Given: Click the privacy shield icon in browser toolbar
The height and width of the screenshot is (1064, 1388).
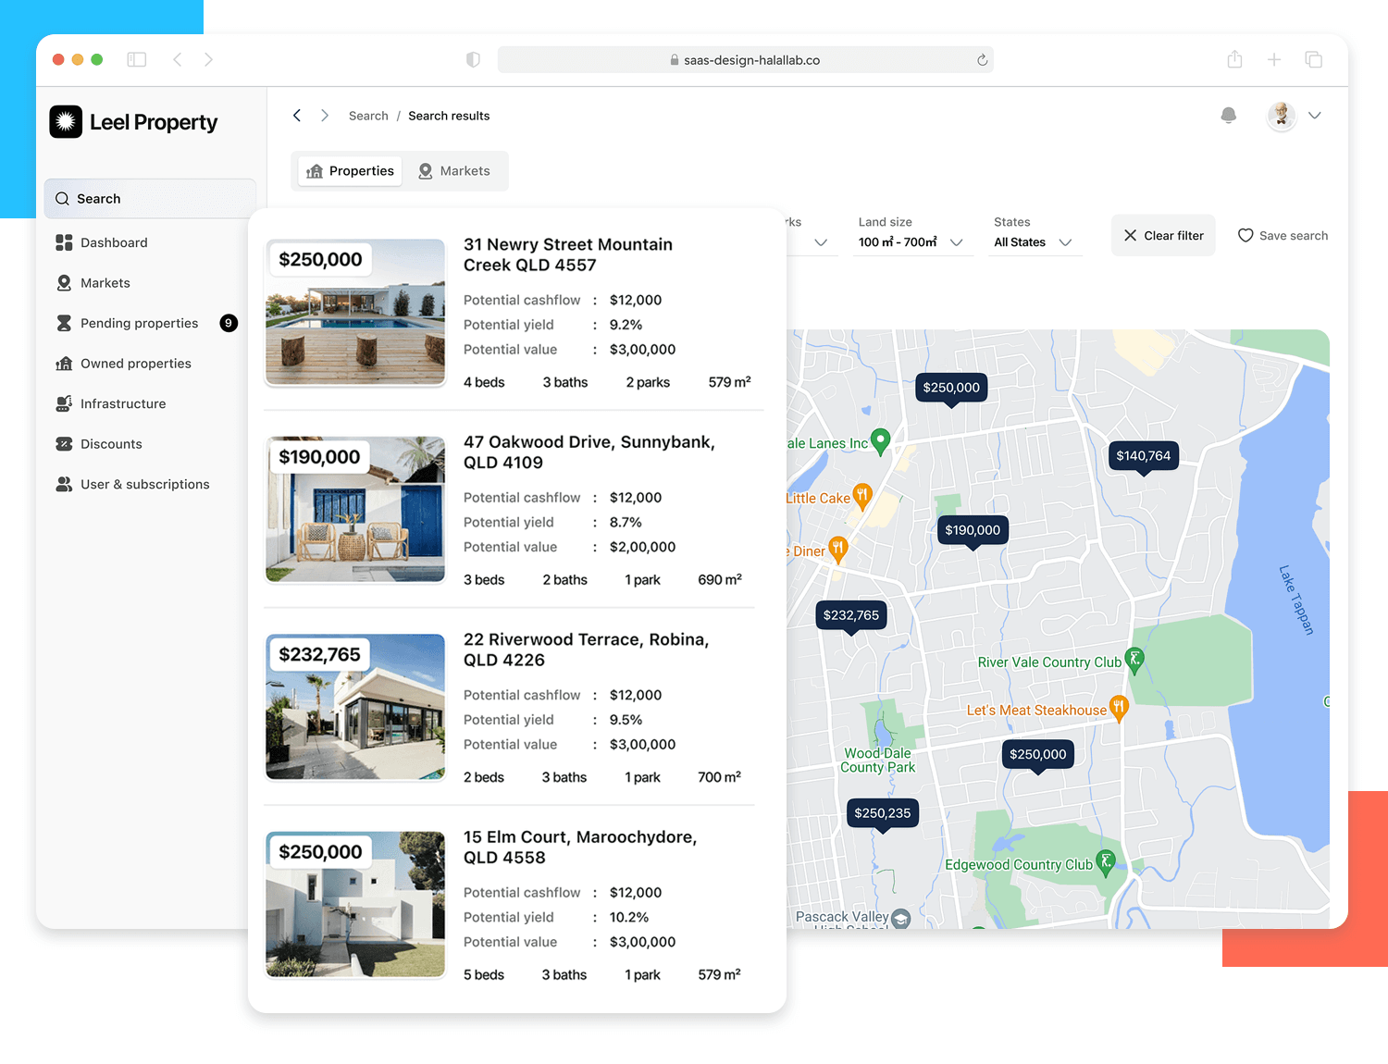Looking at the screenshot, I should [473, 59].
